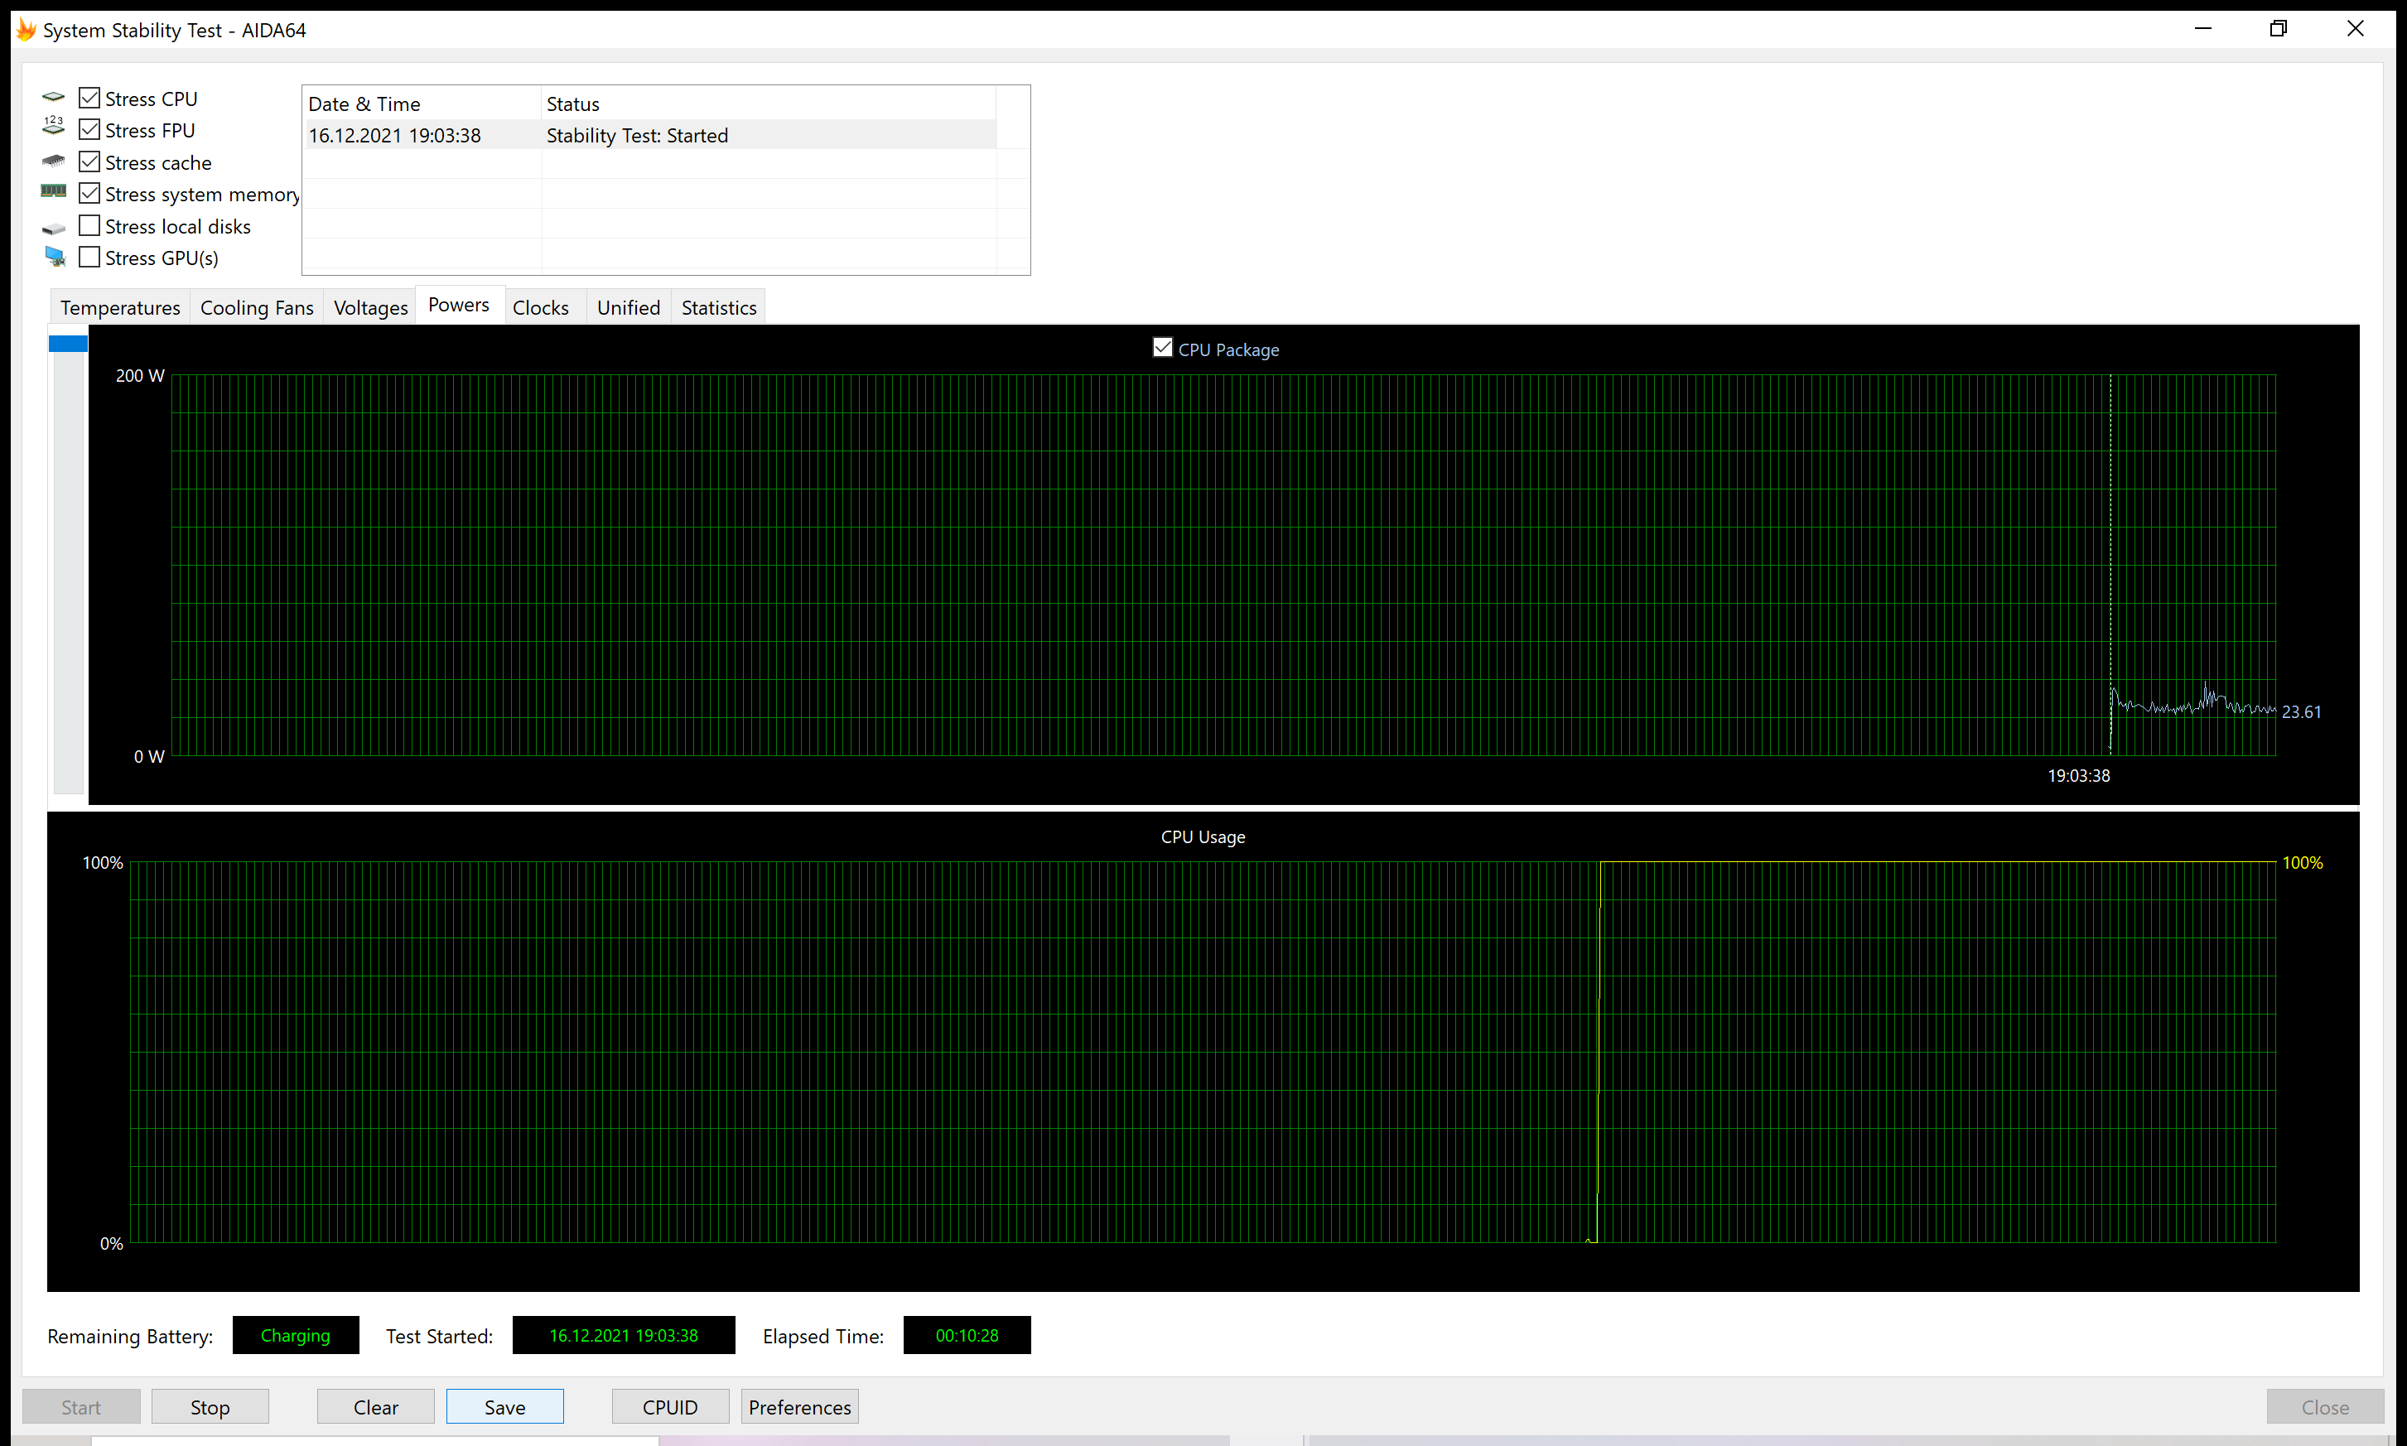Viewport: 2407px width, 1446px height.
Task: Open the Clocks tab
Action: coord(540,308)
